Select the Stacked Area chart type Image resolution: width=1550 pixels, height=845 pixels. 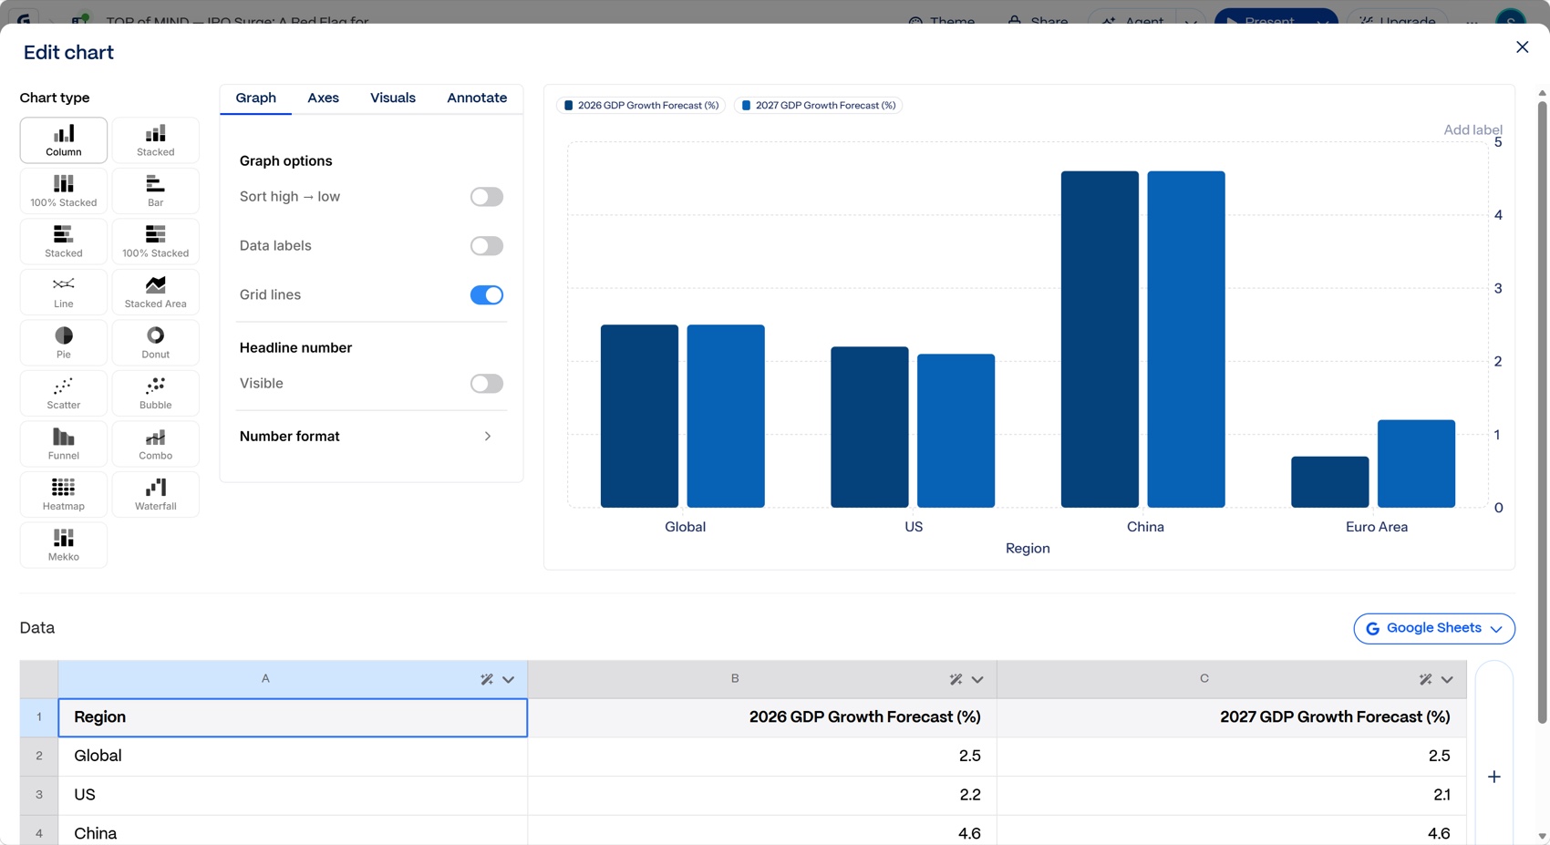pos(156,292)
